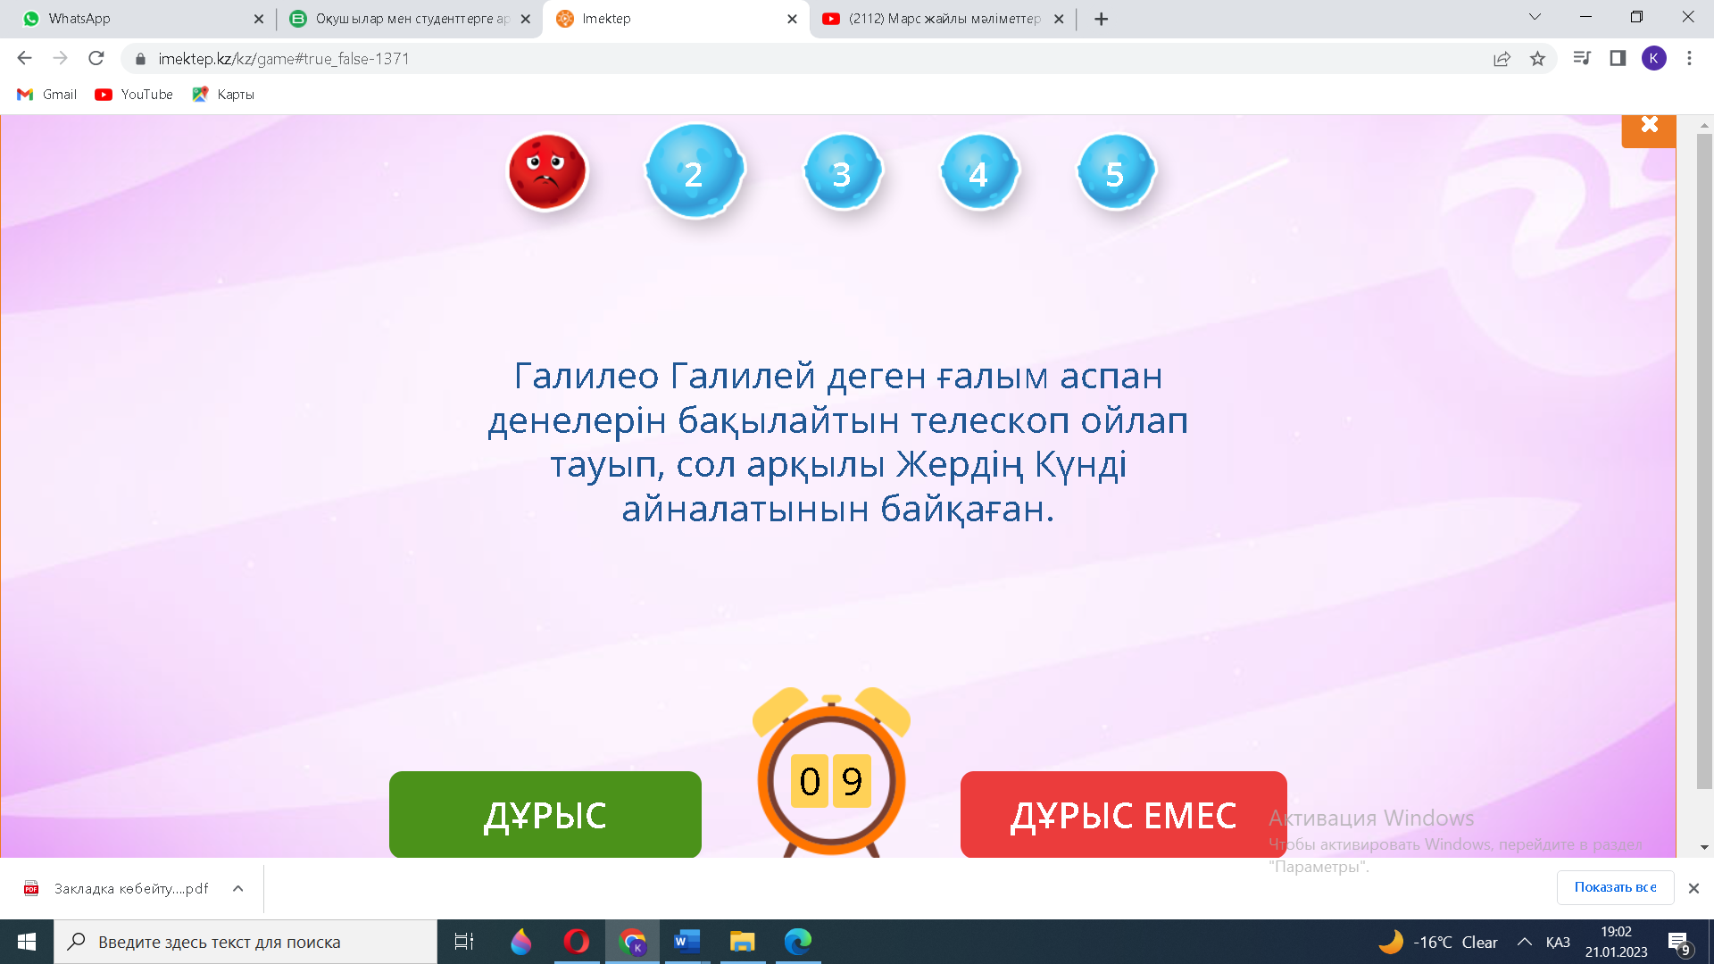
Task: Reload the Imektep page
Action: point(96,59)
